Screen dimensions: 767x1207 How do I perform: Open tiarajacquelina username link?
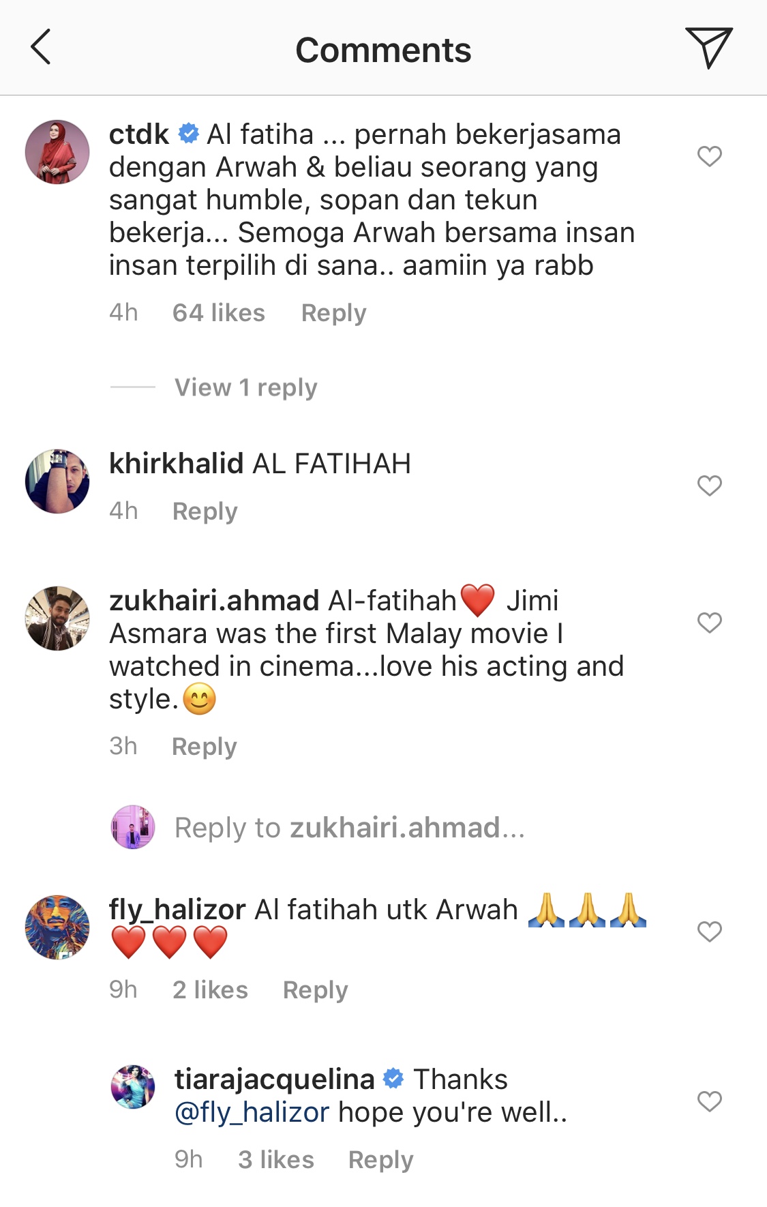point(275,1079)
